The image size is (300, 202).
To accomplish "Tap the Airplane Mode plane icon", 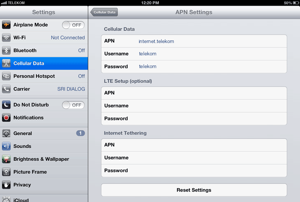I will pyautogui.click(x=6, y=25).
